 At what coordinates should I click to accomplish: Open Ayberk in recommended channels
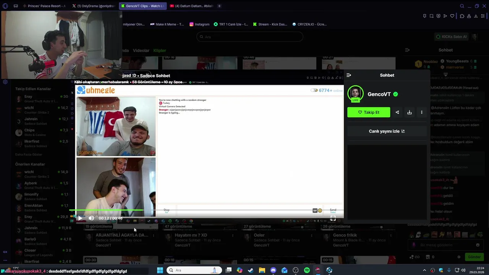pyautogui.click(x=42, y=185)
